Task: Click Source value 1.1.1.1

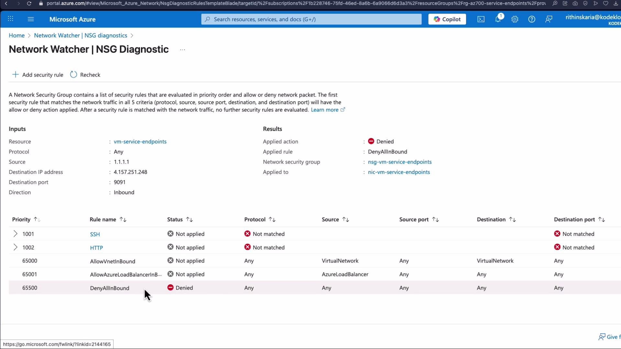Action: point(121,162)
